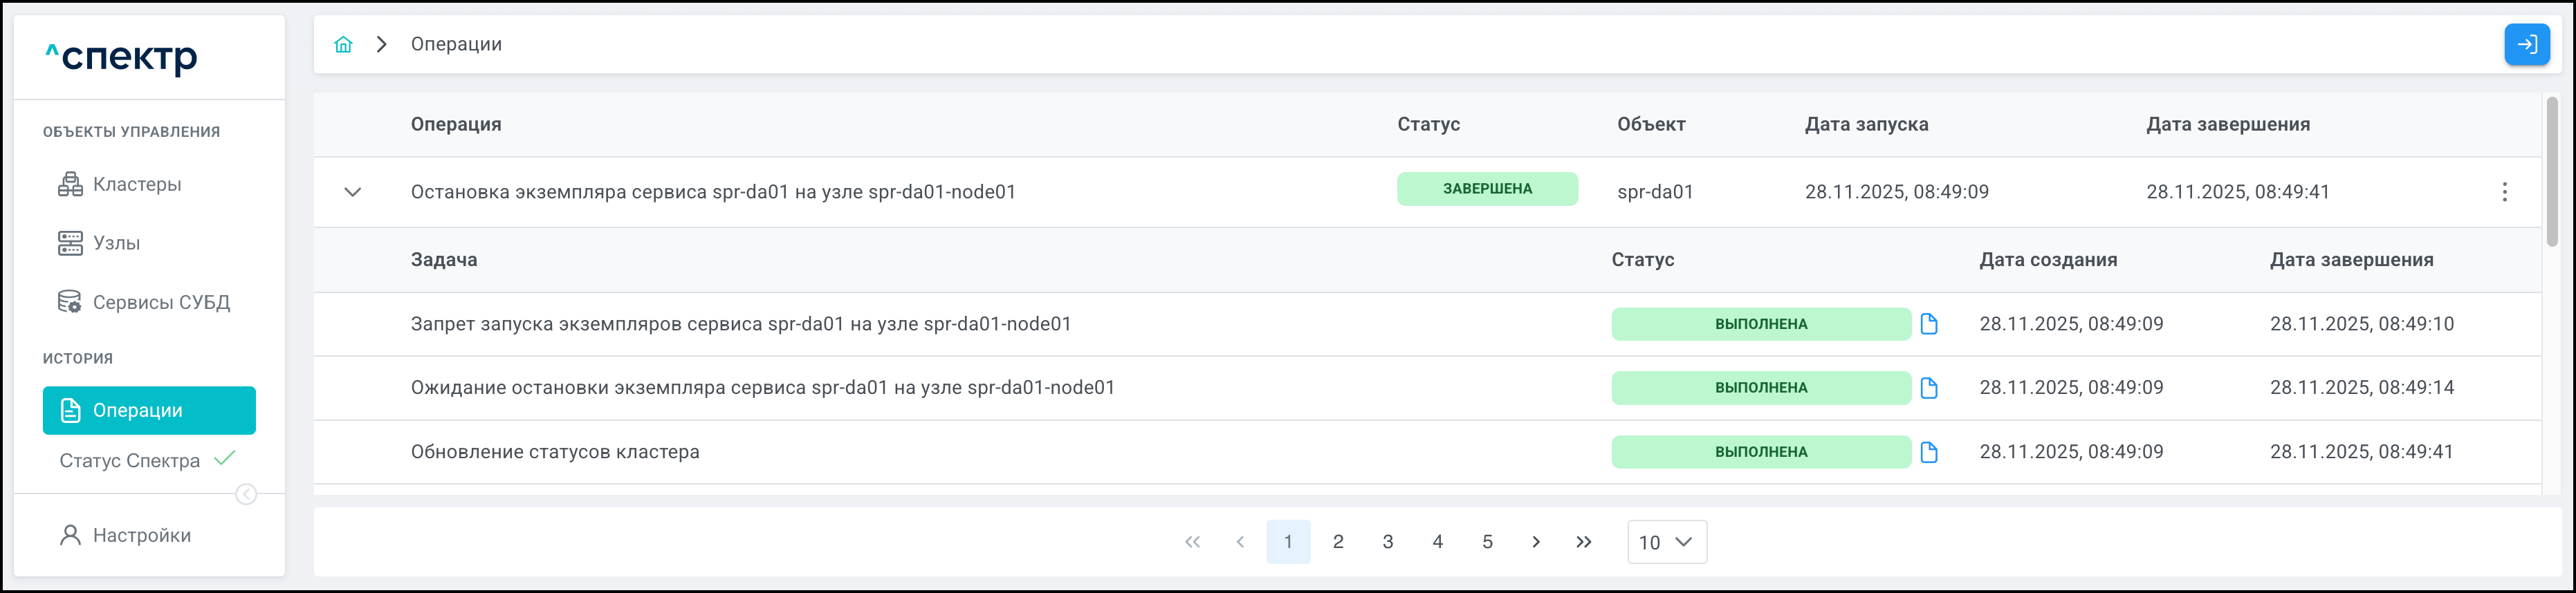Jump to the last page of results
Screen dimensions: 2576x593
click(x=1583, y=541)
